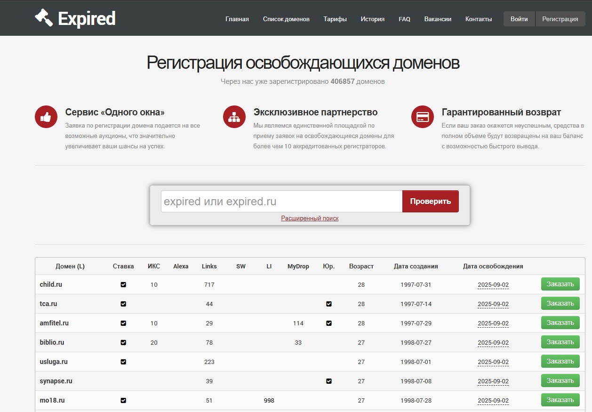Viewport: 592px width, 412px height.
Task: Toggle Юр. checkbox in tca.ru row
Action: (329, 304)
